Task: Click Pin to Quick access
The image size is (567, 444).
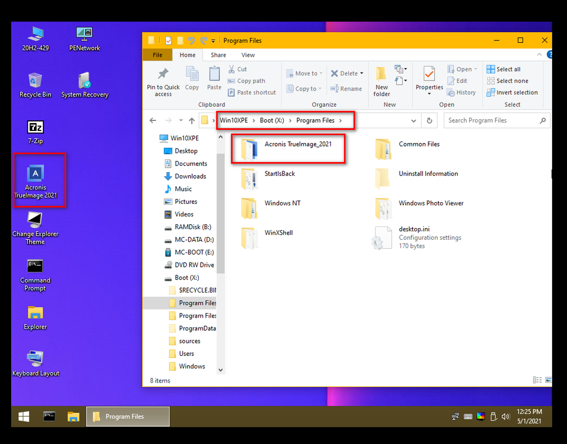Action: (163, 82)
